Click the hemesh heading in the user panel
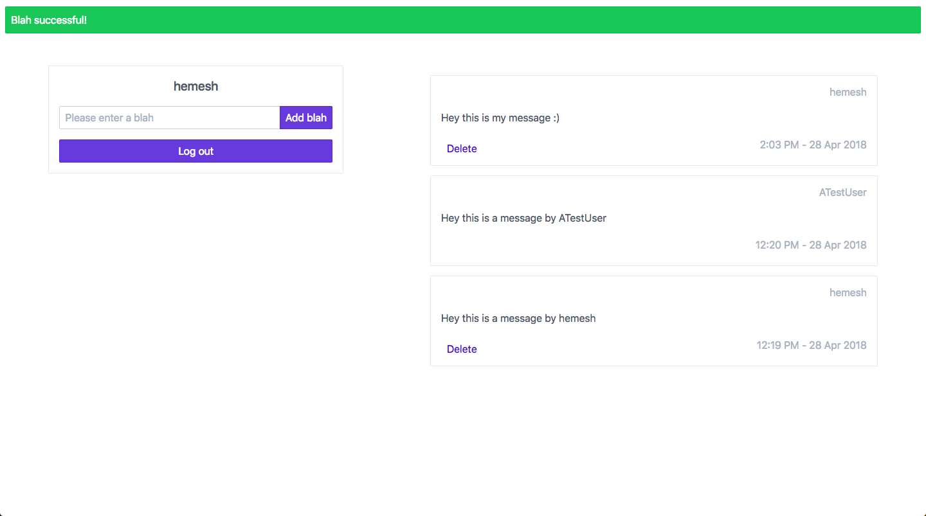926x516 pixels. [195, 86]
